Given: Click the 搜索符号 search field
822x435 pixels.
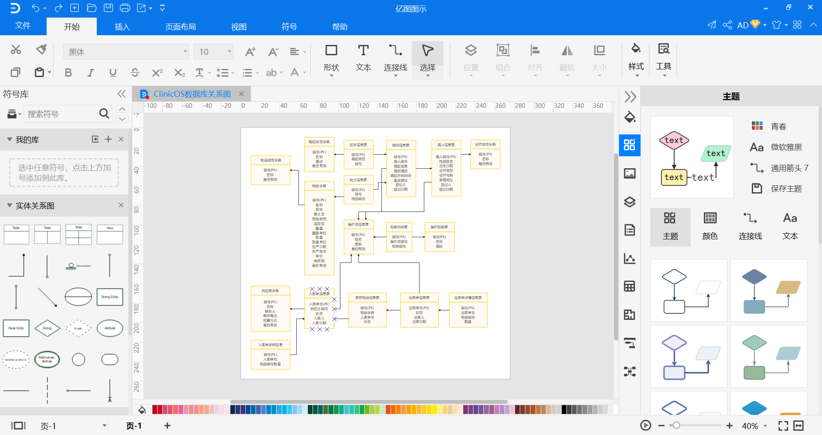Looking at the screenshot, I should pyautogui.click(x=61, y=114).
